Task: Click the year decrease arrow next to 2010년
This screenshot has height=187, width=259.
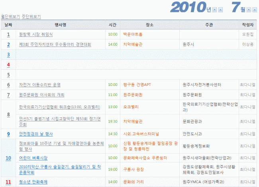Action: click(x=215, y=10)
